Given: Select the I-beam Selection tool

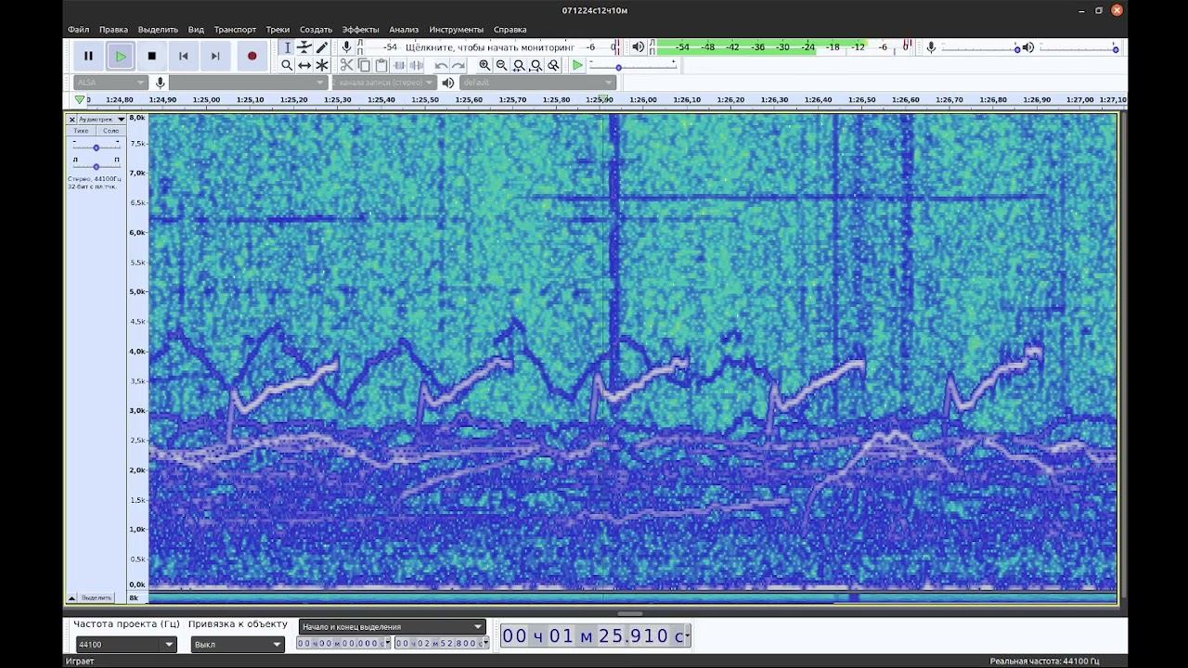Looking at the screenshot, I should [287, 47].
